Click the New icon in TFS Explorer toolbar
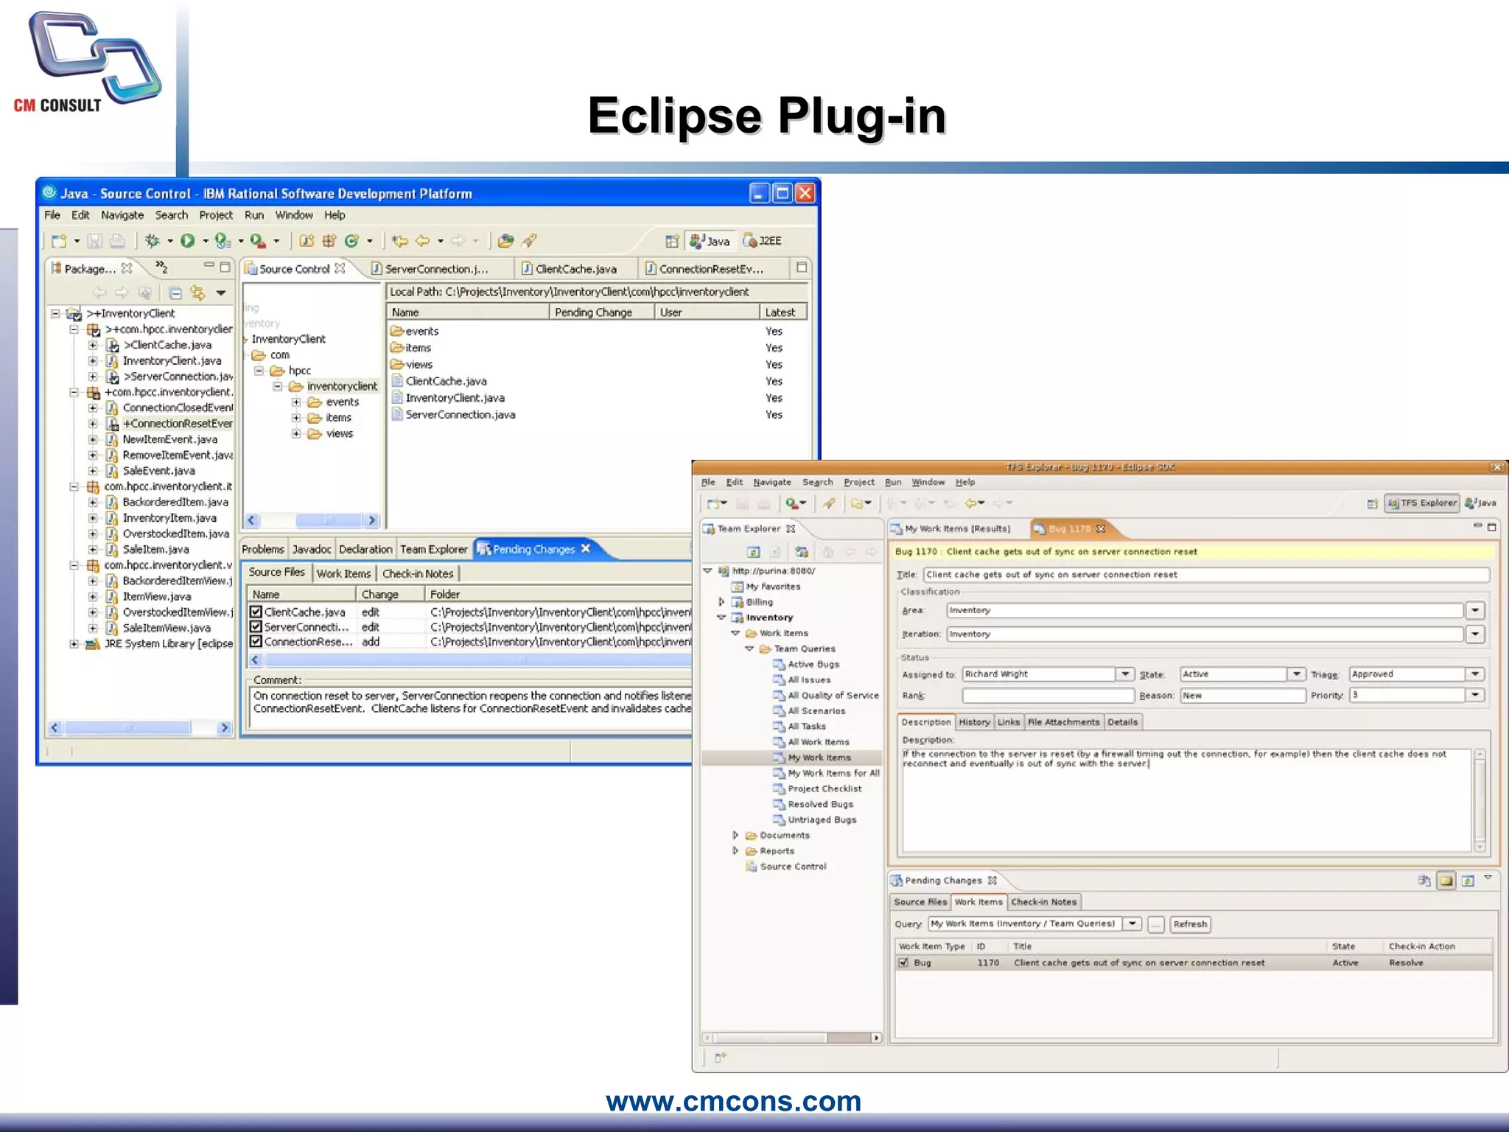This screenshot has width=1509, height=1132. click(x=713, y=503)
